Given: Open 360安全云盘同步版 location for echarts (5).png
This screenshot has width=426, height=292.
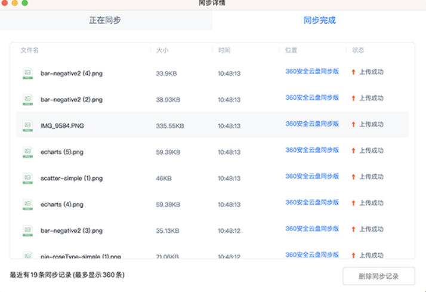Looking at the screenshot, I should point(311,150).
